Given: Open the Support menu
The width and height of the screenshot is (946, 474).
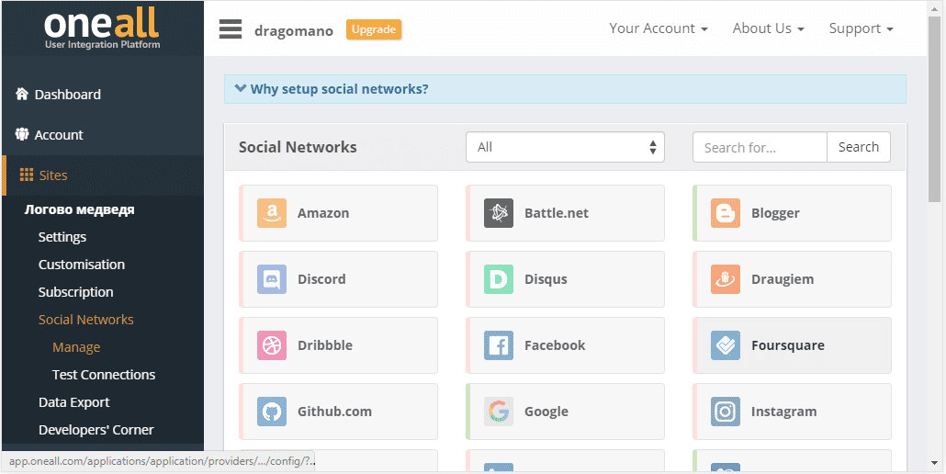Looking at the screenshot, I should pyautogui.click(x=861, y=28).
